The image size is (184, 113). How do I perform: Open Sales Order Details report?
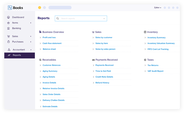coord(51,94)
